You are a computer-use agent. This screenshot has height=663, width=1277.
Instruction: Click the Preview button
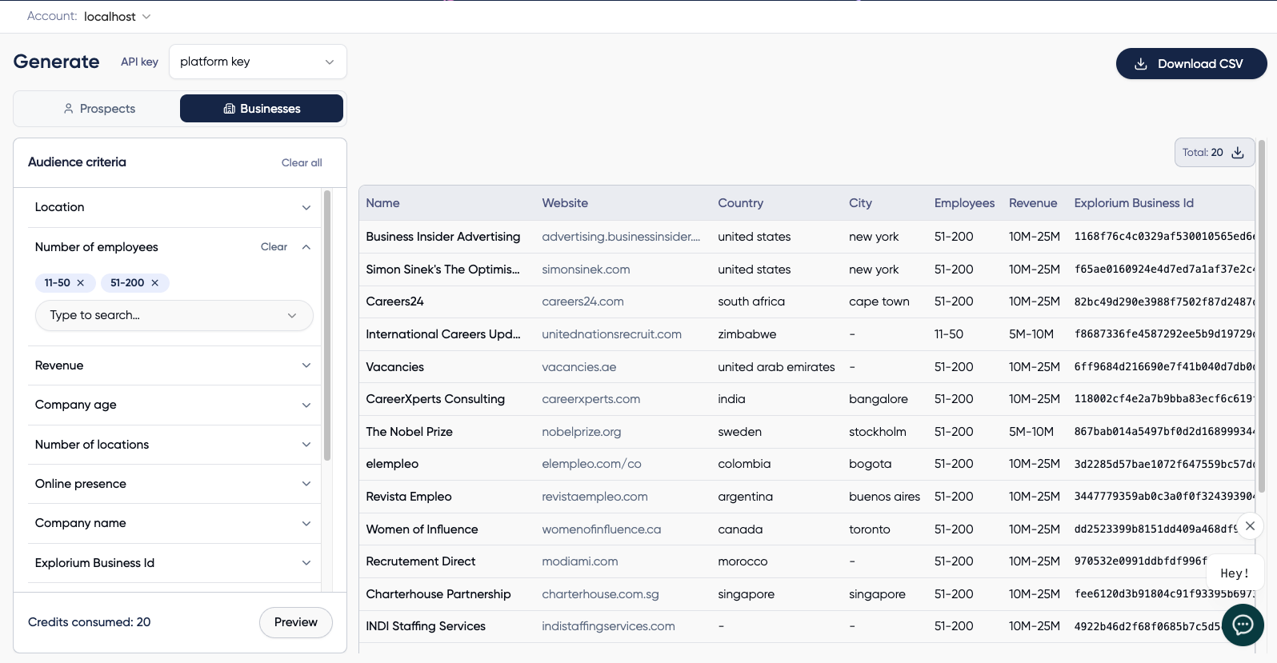tap(296, 622)
